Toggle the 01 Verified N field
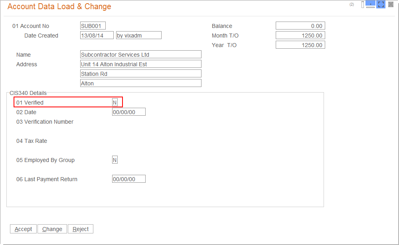 click(x=115, y=103)
